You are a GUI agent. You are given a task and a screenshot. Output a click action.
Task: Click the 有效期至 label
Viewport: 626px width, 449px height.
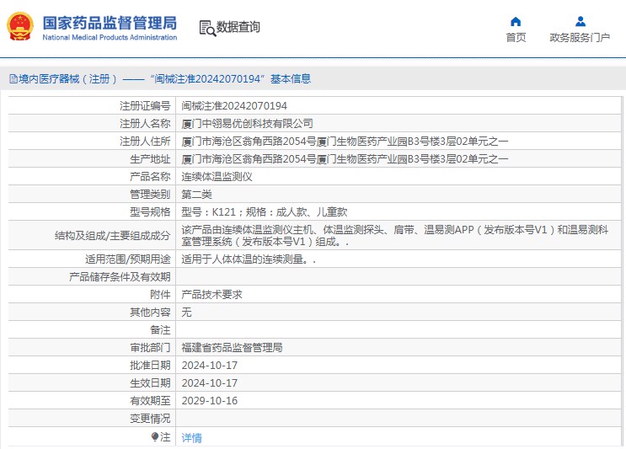150,401
